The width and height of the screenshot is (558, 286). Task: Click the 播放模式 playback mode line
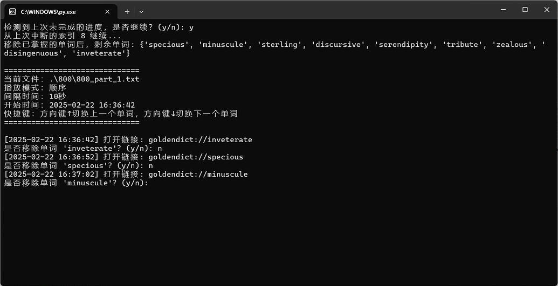click(35, 88)
